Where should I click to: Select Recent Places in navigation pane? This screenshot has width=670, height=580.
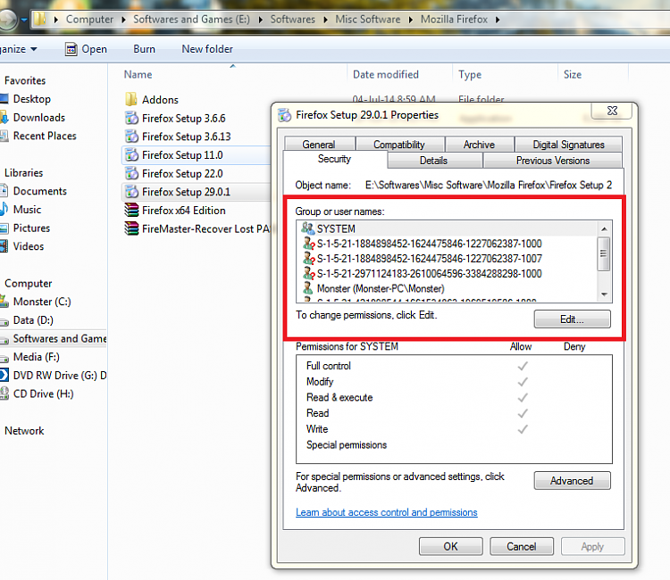[x=45, y=136]
